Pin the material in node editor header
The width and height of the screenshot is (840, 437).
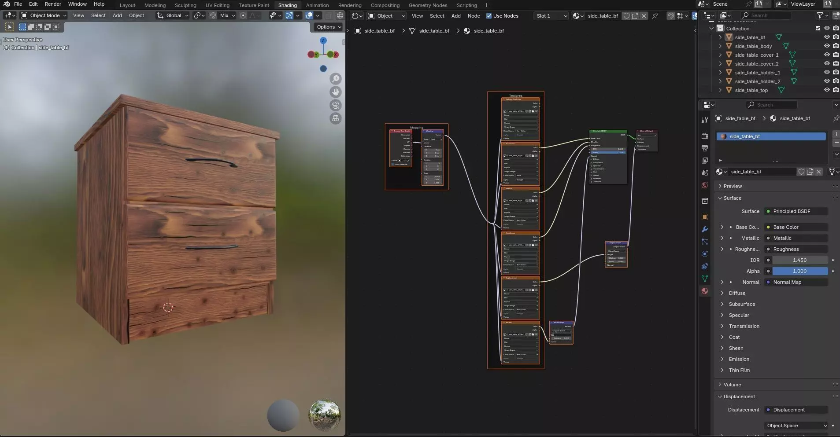click(x=655, y=16)
